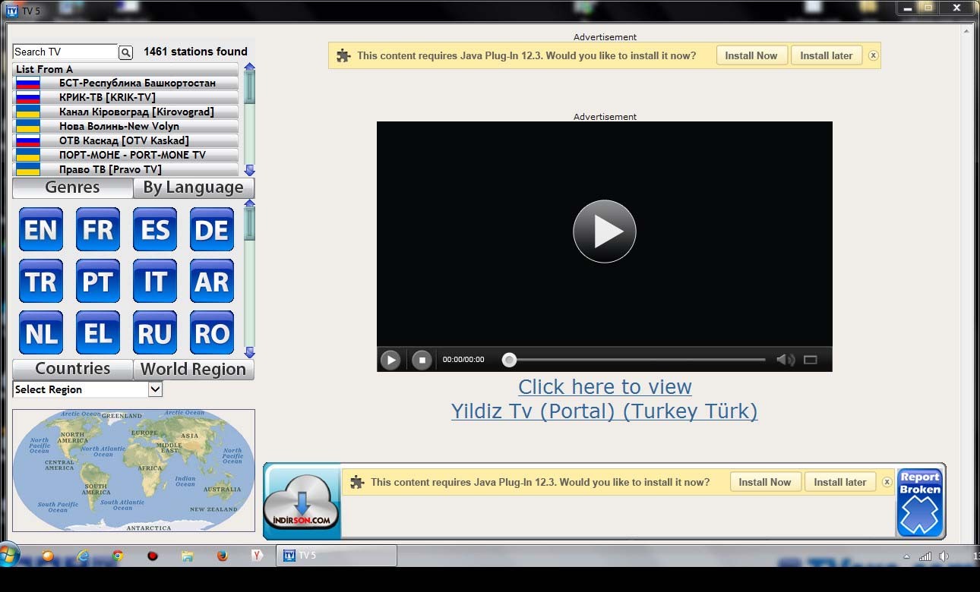Click the language grid scrollbar up arrow
This screenshot has height=592, width=980.
(249, 204)
